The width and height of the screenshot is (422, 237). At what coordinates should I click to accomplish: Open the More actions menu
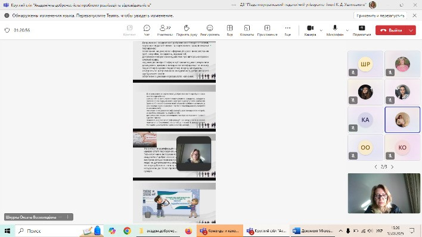tap(288, 30)
